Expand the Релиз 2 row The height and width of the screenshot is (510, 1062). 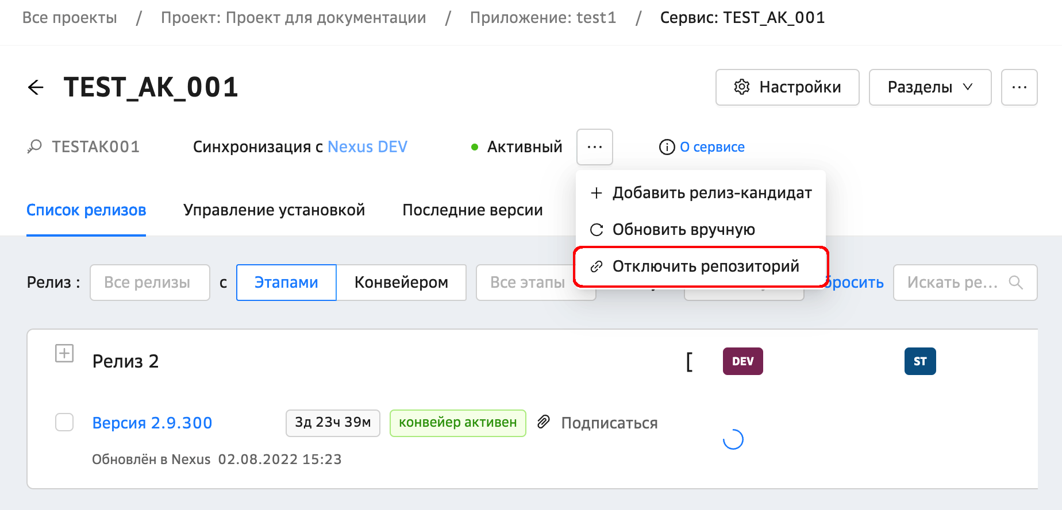coord(64,353)
